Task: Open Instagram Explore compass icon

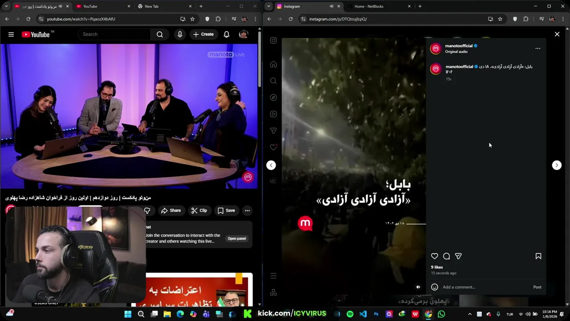Action: (x=273, y=98)
